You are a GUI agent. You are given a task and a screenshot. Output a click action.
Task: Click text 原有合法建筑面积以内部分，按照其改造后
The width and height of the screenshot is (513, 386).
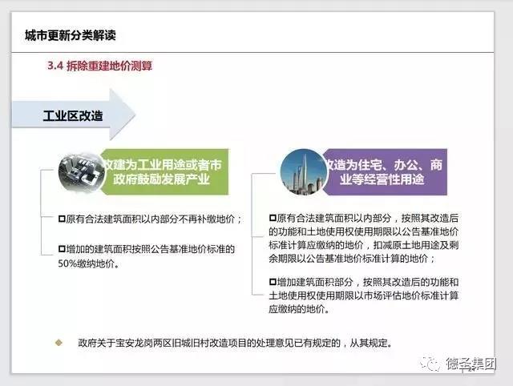pyautogui.click(x=368, y=219)
